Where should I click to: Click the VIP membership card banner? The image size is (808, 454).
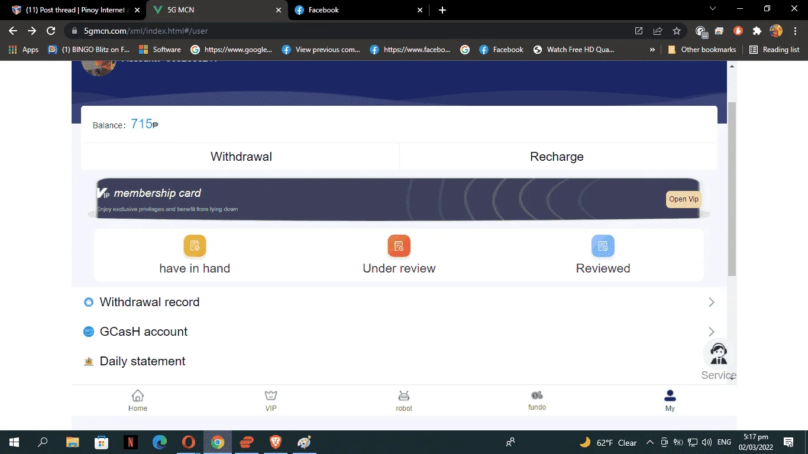398,199
